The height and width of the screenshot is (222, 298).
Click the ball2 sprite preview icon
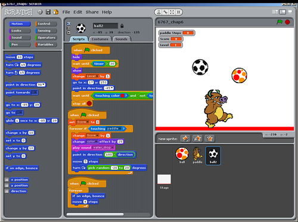point(81,28)
